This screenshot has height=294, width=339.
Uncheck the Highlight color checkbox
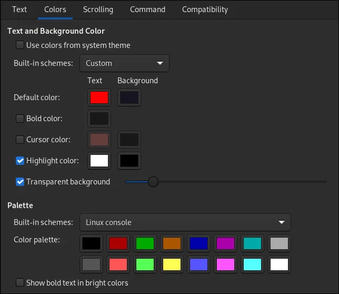20,161
